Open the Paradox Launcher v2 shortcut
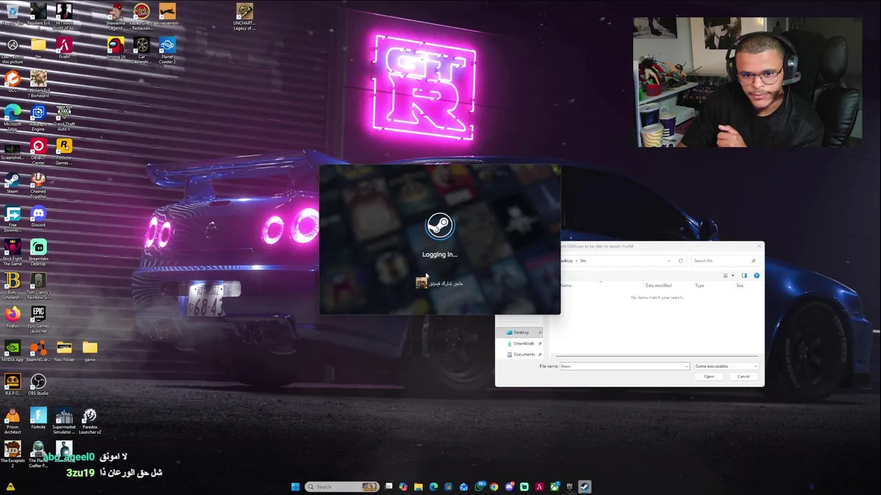Screen dimensions: 881x495 click(x=89, y=421)
